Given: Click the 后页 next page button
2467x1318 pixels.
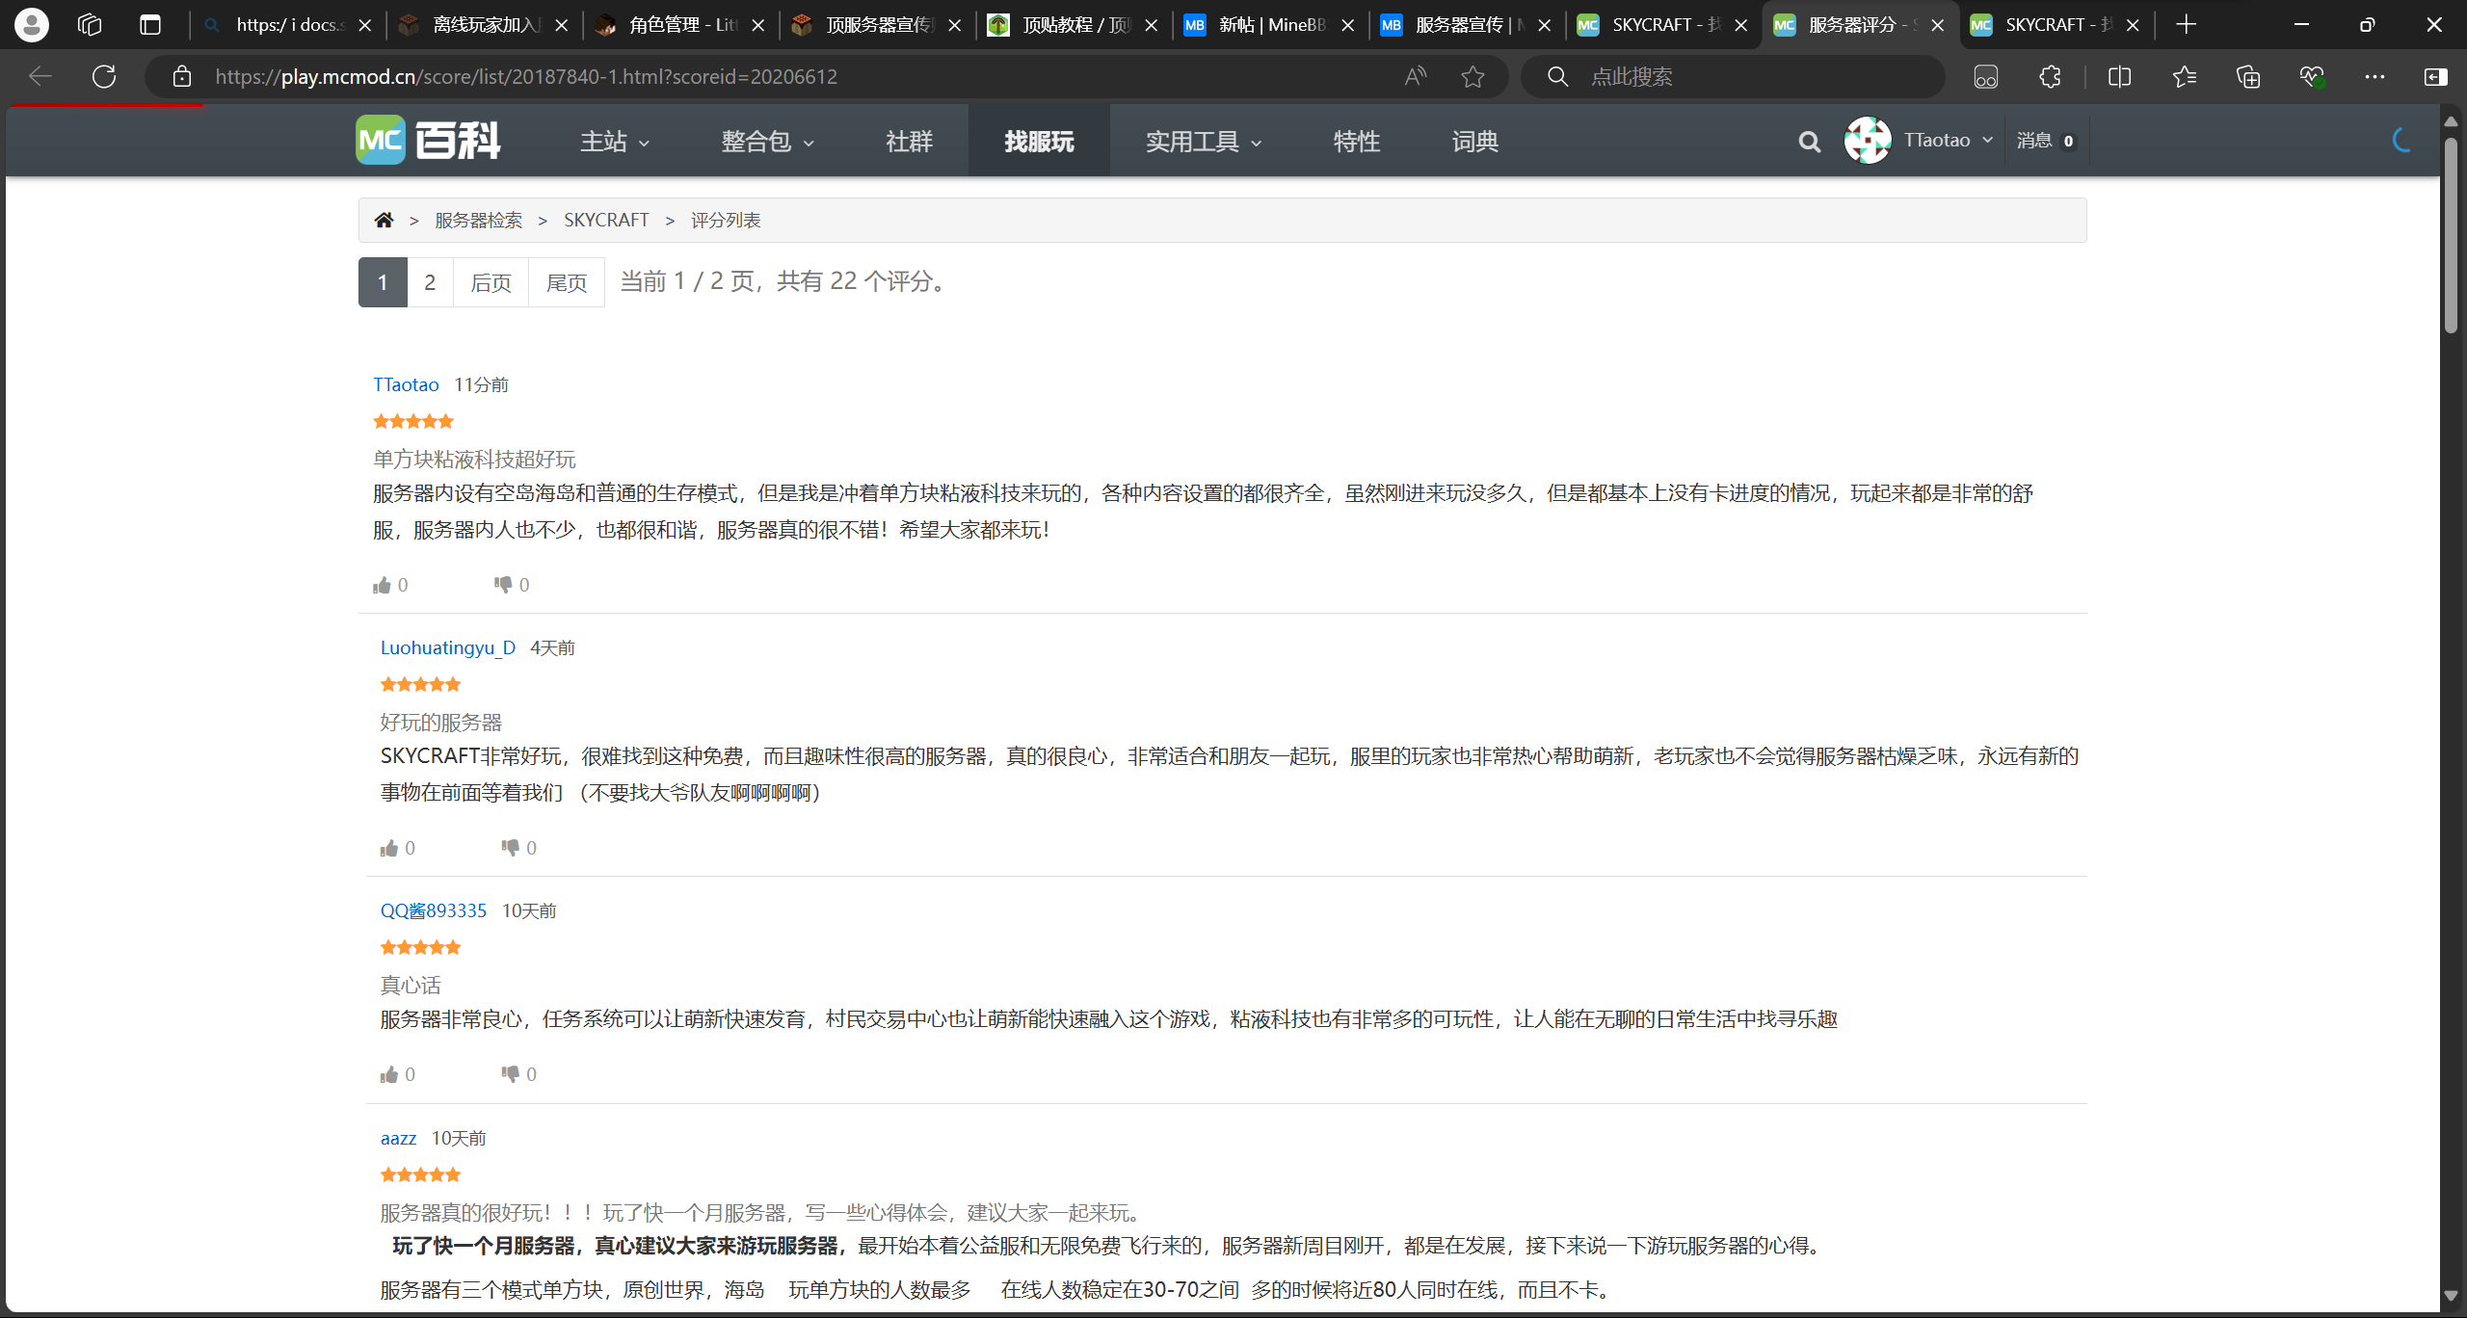Looking at the screenshot, I should coord(491,282).
